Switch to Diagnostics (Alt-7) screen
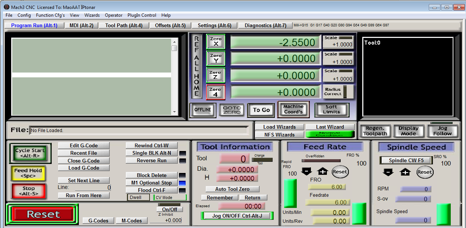The image size is (466, 228). coord(265,25)
